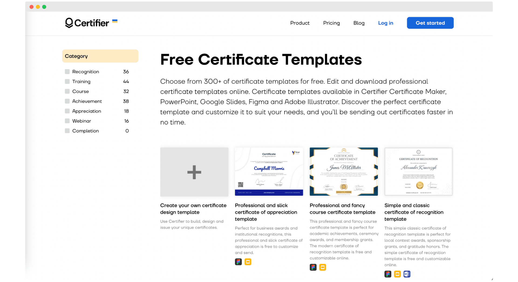Viewport: 518px width, 282px height.
Task: Open the certificate of achievement thumbnail
Action: [343, 172]
